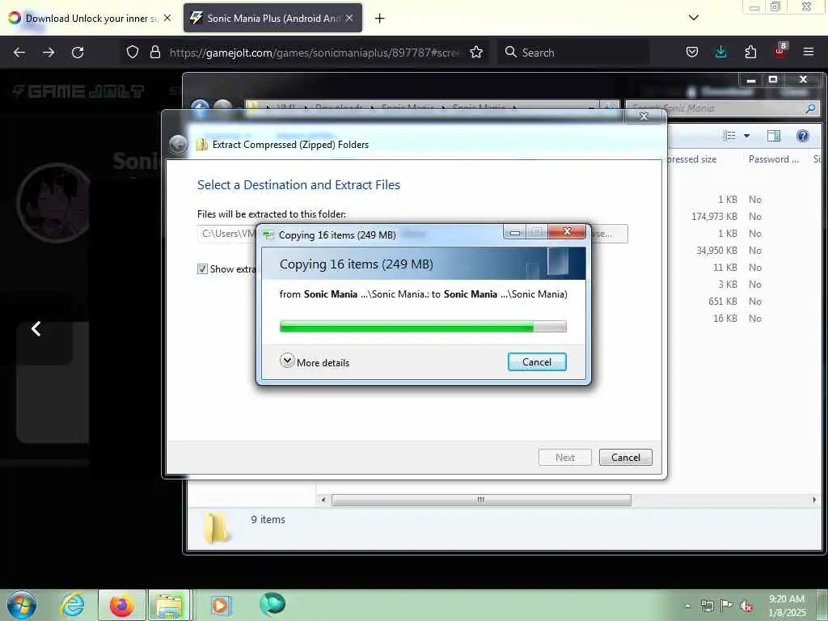Close the Extract Compressed Folders window
Image resolution: width=828 pixels, height=621 pixels.
pos(643,116)
